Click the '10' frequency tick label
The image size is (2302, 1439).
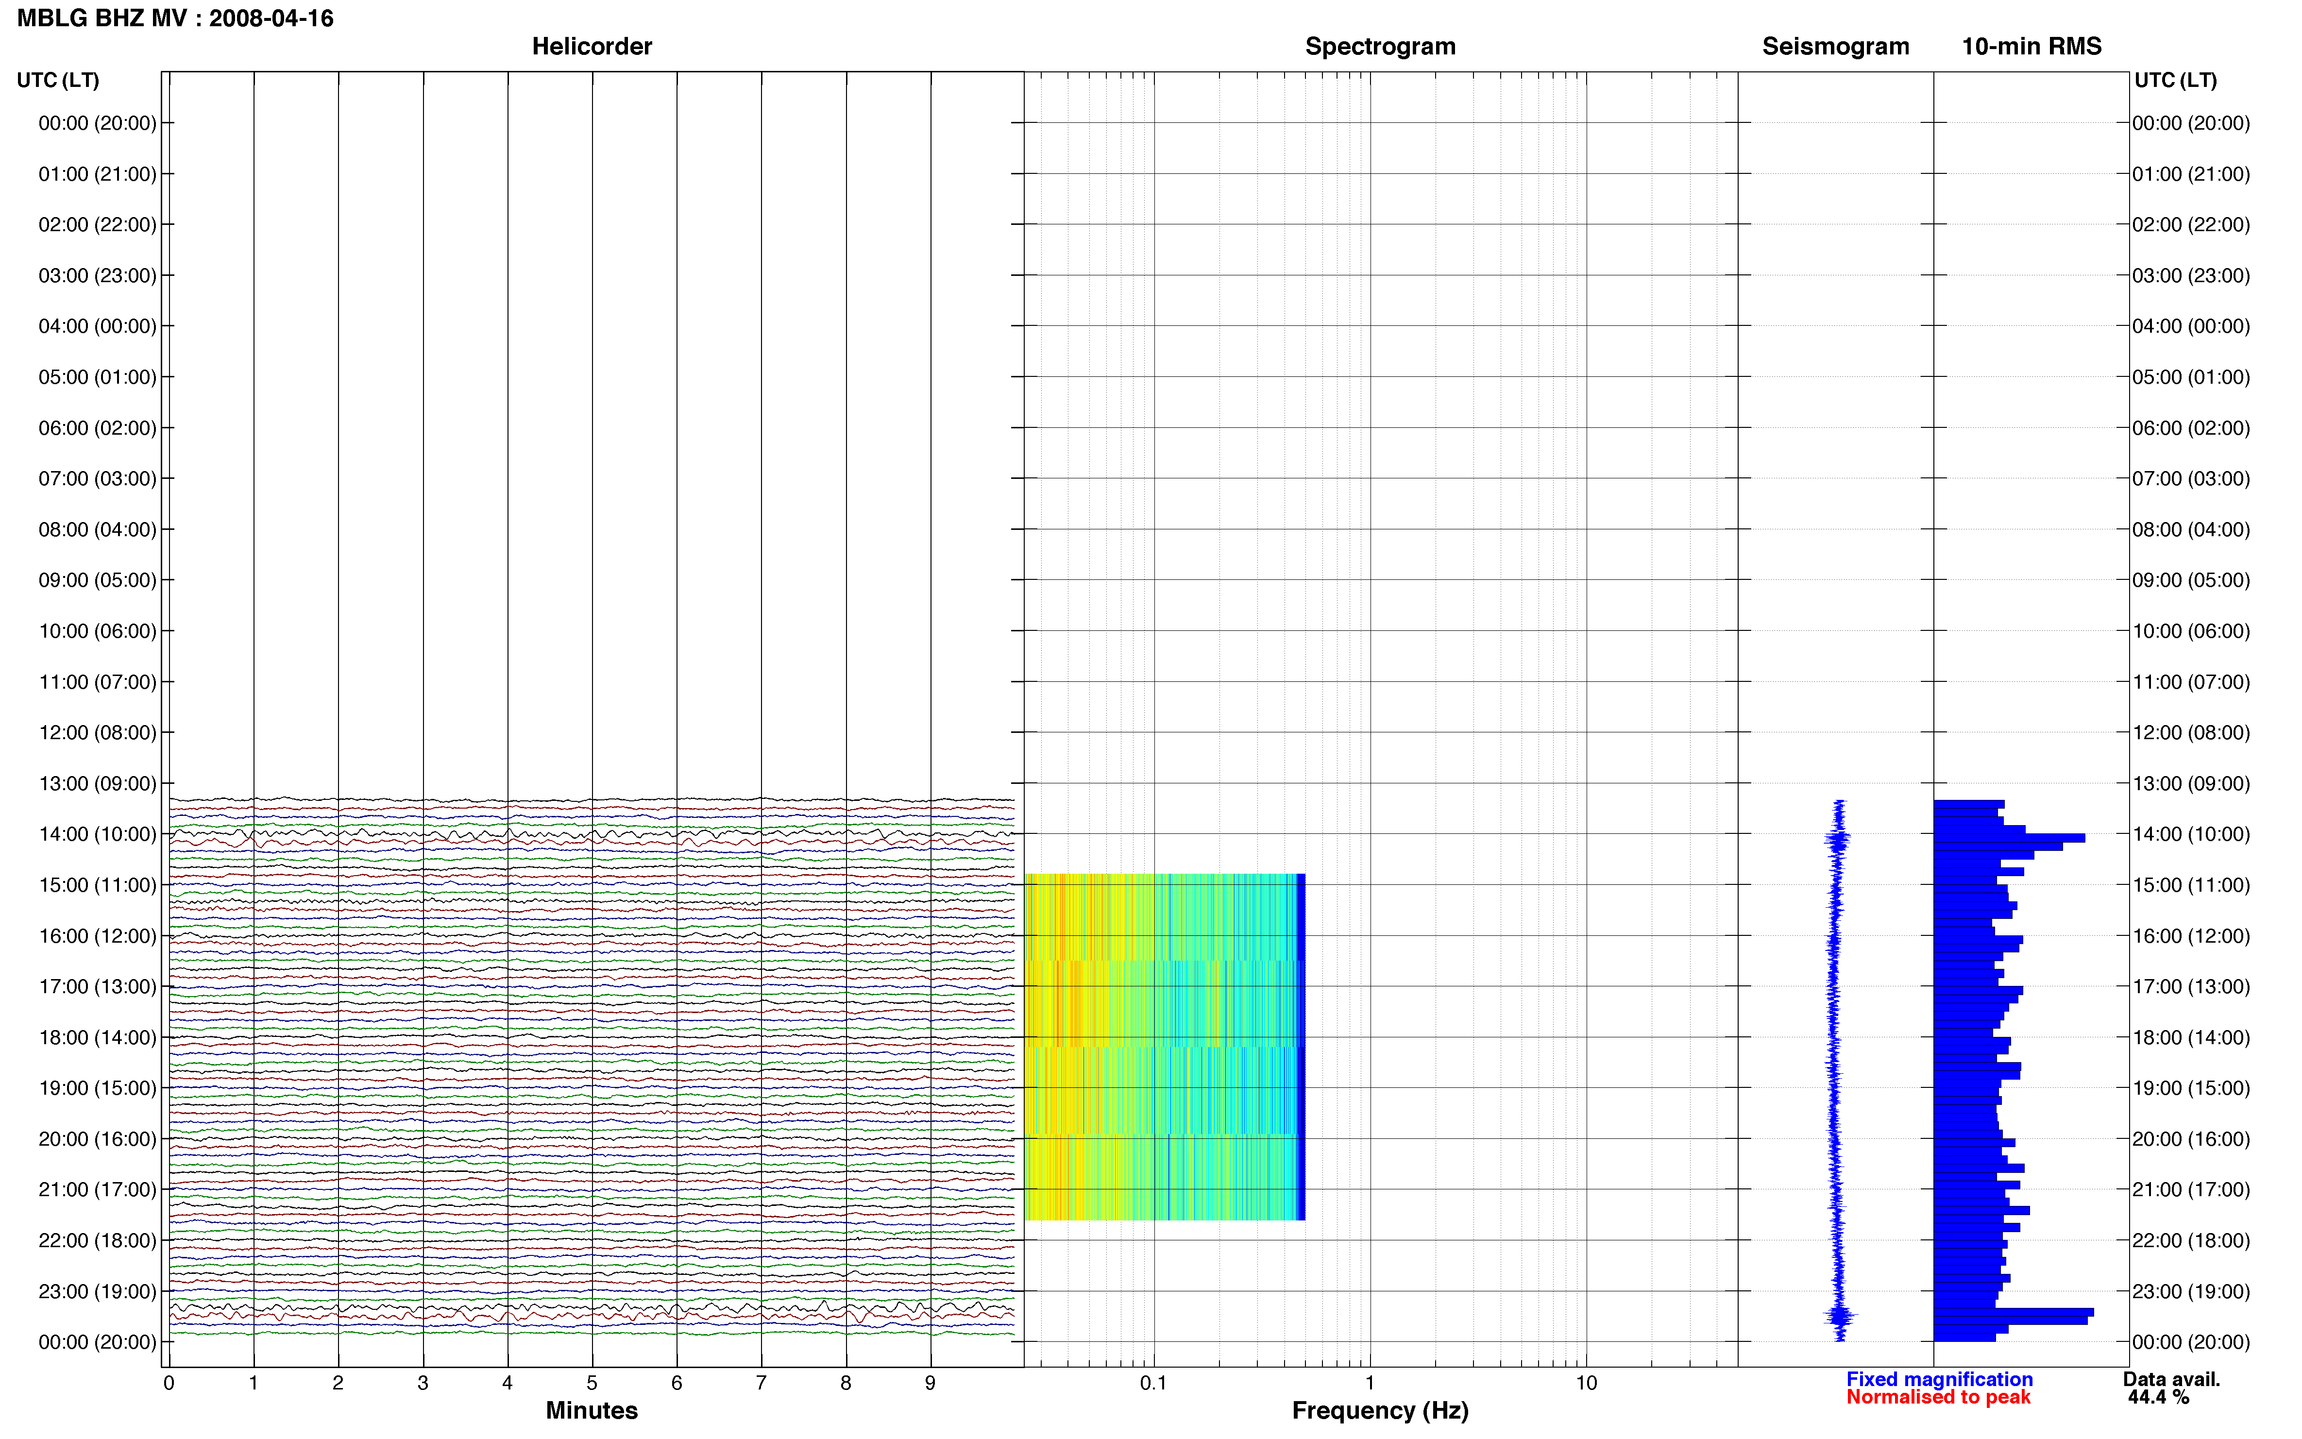[x=1586, y=1383]
